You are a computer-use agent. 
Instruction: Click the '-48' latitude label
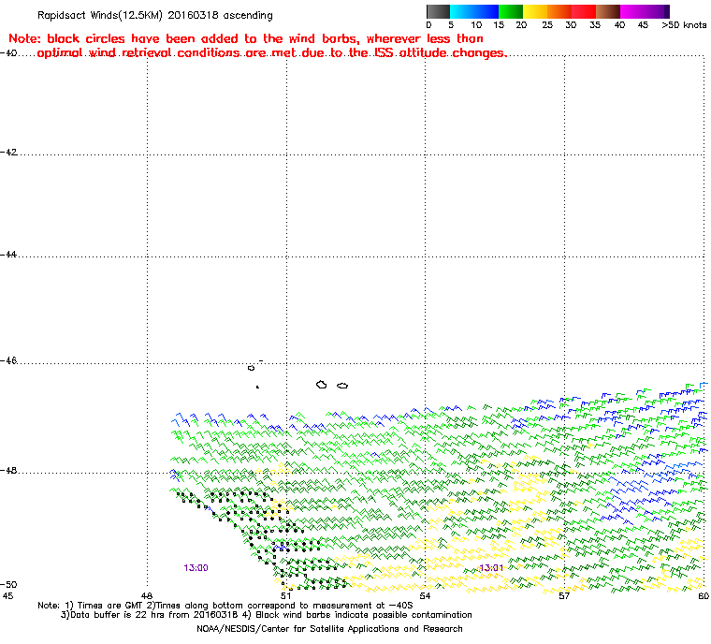coord(8,471)
